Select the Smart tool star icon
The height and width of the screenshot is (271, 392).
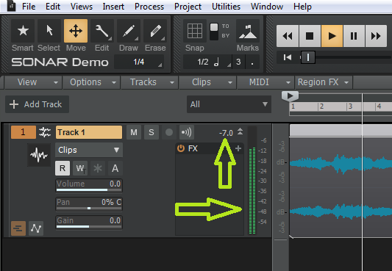coord(23,31)
